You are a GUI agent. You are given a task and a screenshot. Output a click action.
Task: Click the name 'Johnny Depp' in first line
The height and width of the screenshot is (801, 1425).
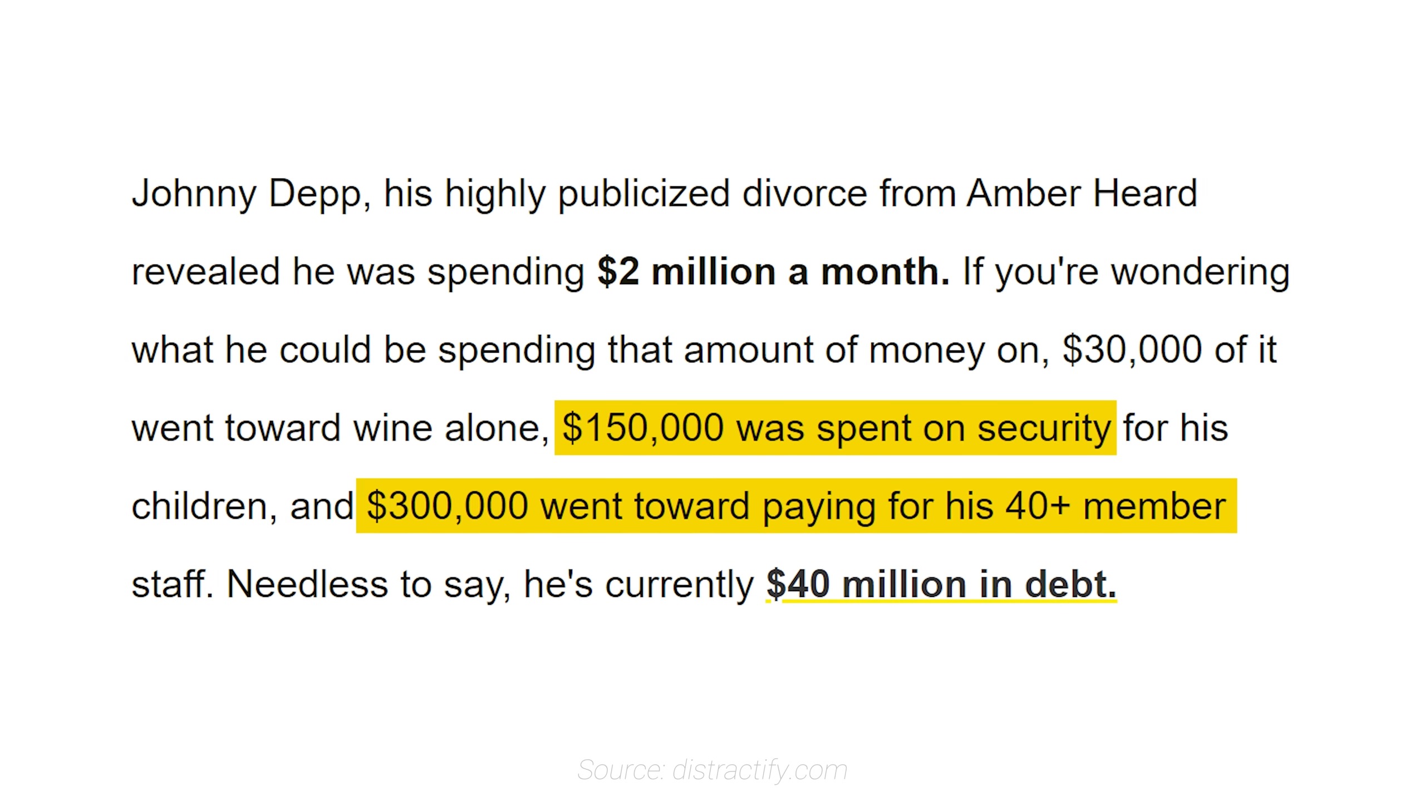click(x=247, y=194)
